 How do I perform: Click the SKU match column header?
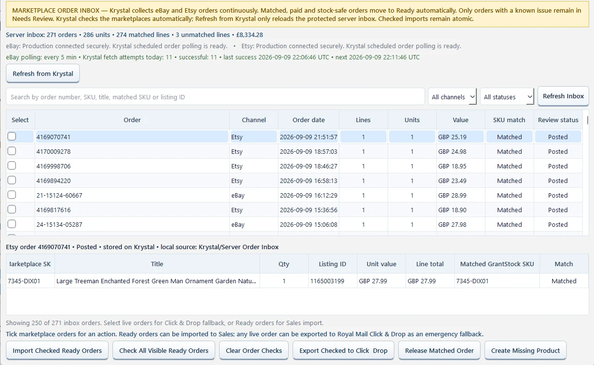[x=509, y=120]
